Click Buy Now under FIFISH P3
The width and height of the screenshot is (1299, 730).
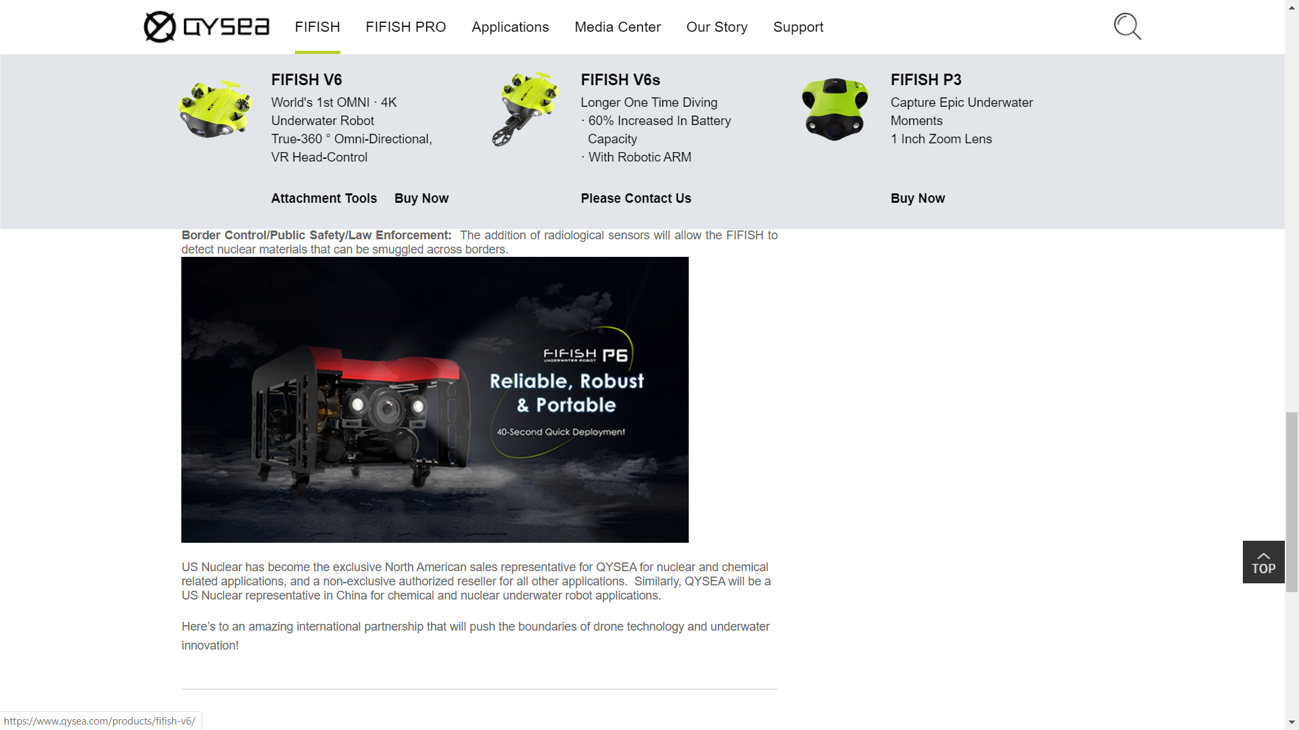pos(917,198)
